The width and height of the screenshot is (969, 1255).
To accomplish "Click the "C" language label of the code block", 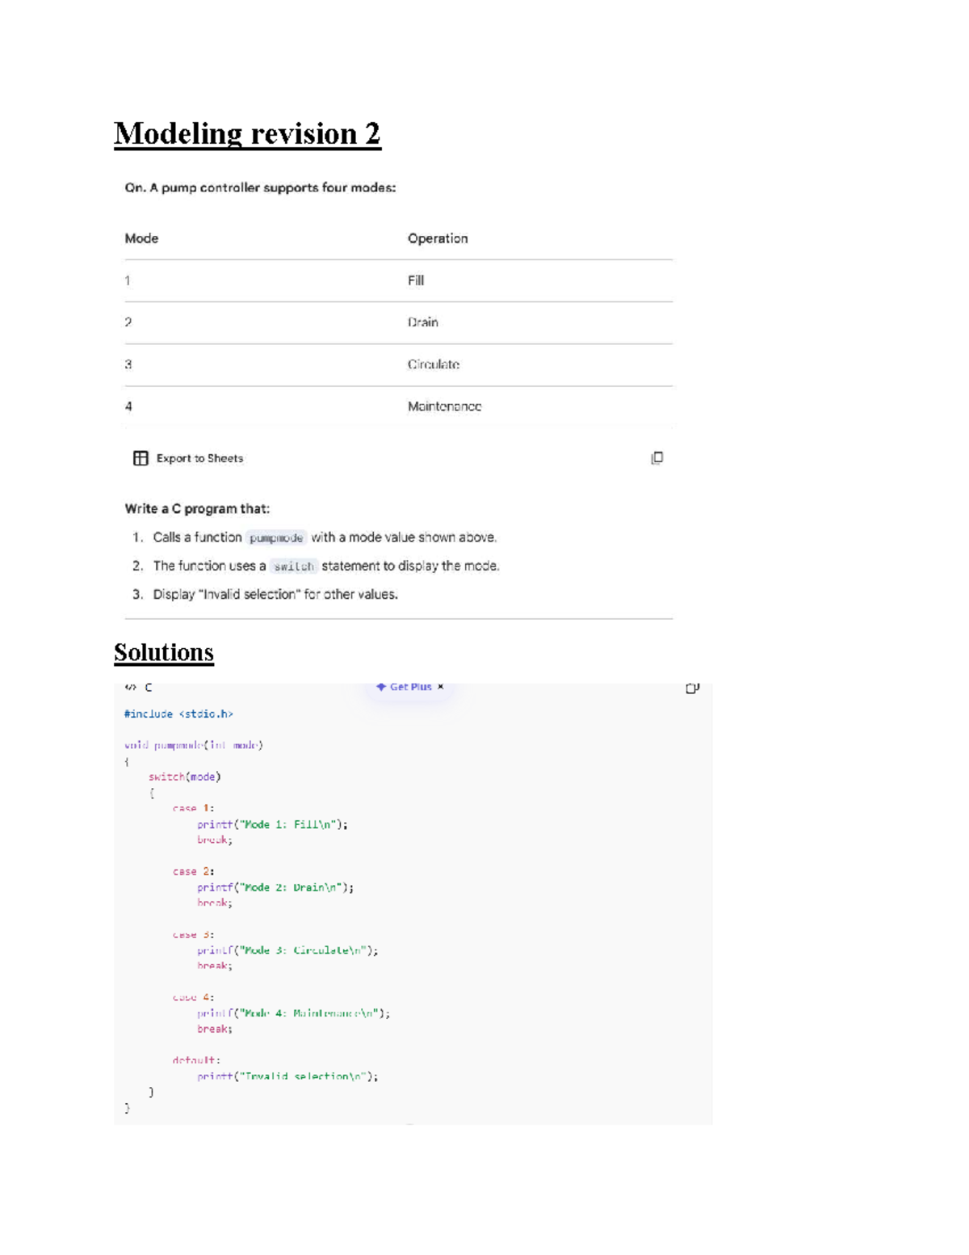I will (x=149, y=687).
